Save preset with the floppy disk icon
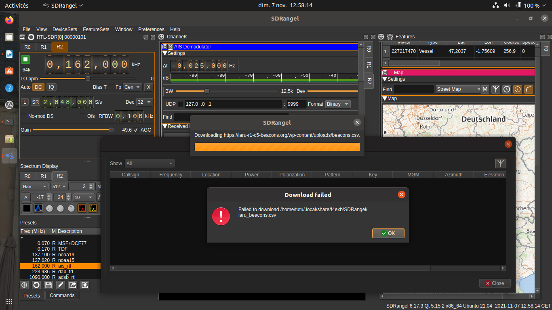 48,285
